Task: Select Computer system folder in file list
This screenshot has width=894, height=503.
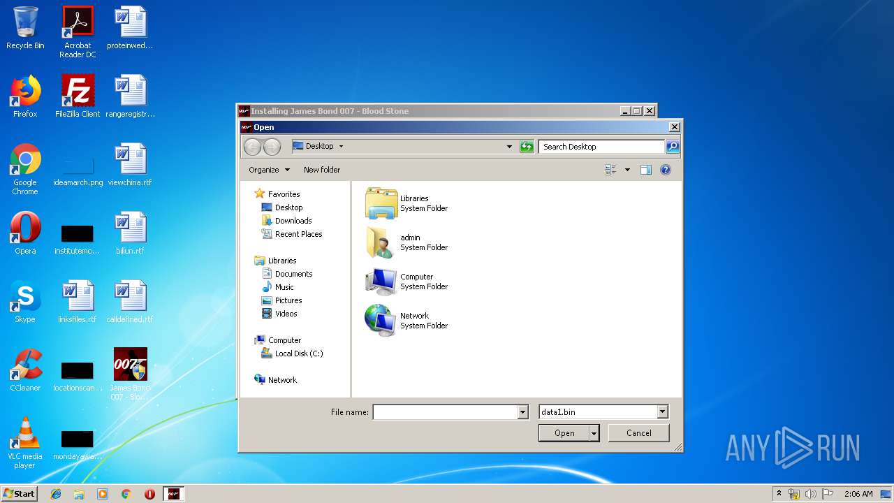Action: coord(407,282)
